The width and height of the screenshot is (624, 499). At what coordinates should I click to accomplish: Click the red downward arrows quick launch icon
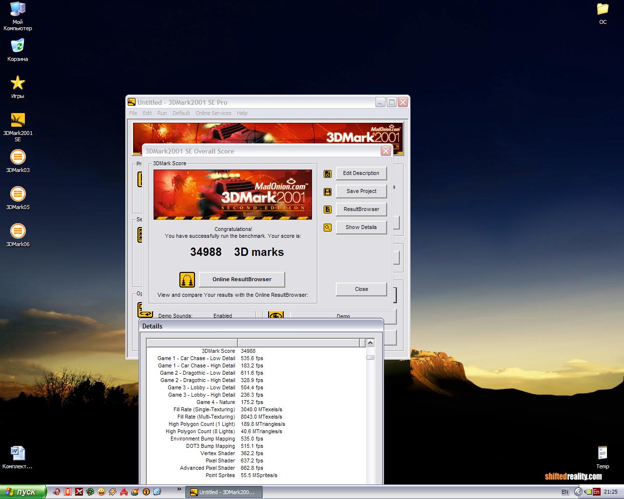(68, 492)
